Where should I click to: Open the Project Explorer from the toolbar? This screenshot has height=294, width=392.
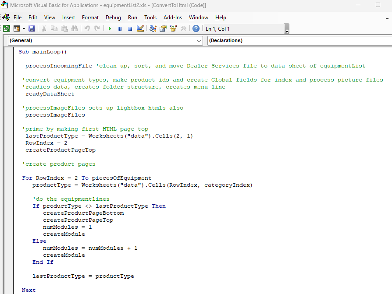tap(153, 28)
